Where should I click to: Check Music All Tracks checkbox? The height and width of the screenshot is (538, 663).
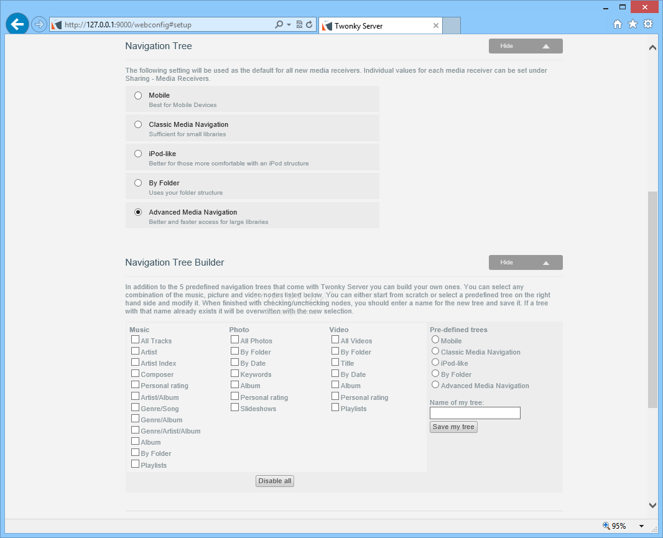tap(136, 340)
